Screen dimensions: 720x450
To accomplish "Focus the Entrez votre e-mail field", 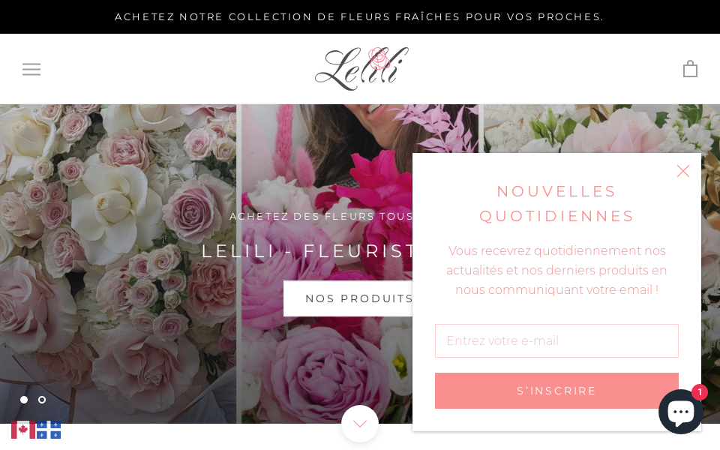I will click(x=556, y=340).
